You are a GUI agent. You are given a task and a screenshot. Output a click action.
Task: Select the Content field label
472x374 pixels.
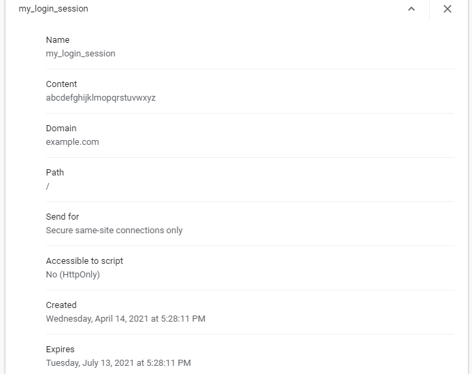point(61,84)
